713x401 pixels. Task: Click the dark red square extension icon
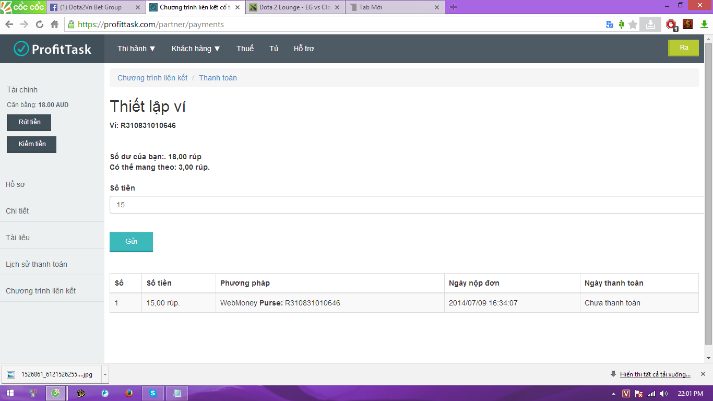(687, 25)
